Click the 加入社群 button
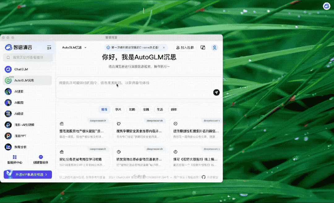 185,48
